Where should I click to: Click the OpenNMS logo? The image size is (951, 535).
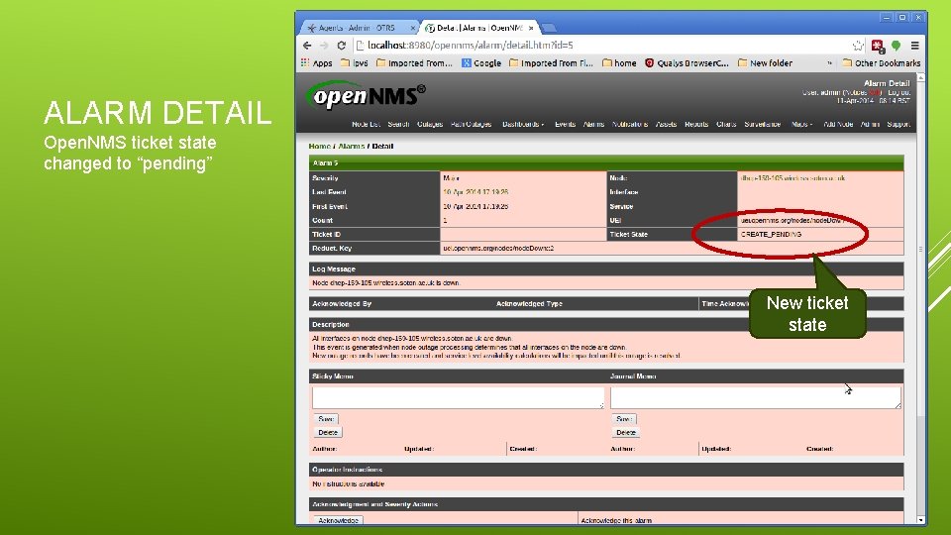pos(367,95)
